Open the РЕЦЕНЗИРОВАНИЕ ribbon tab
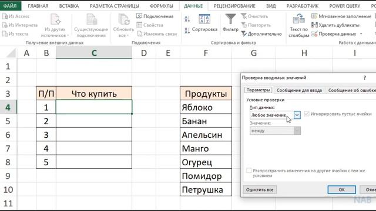 234,6
